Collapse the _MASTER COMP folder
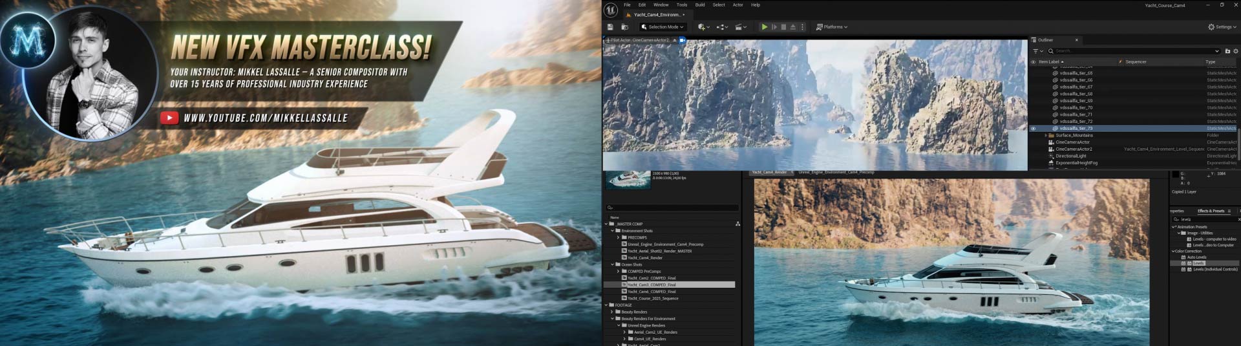The image size is (1241, 346). [606, 224]
